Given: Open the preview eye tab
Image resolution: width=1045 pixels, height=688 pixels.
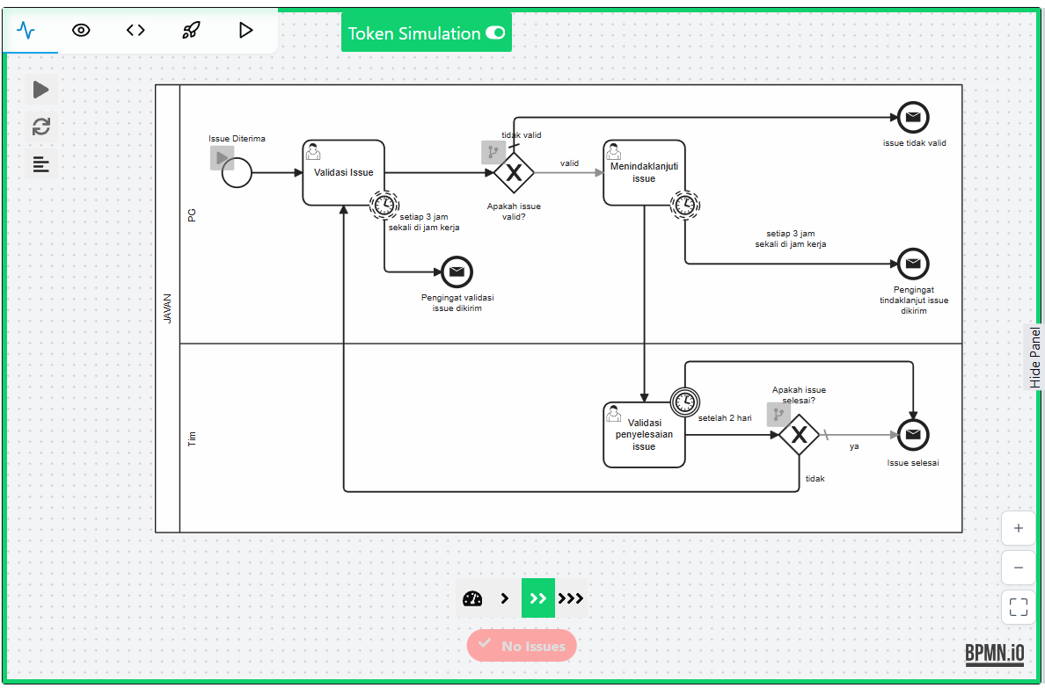Looking at the screenshot, I should click(81, 29).
